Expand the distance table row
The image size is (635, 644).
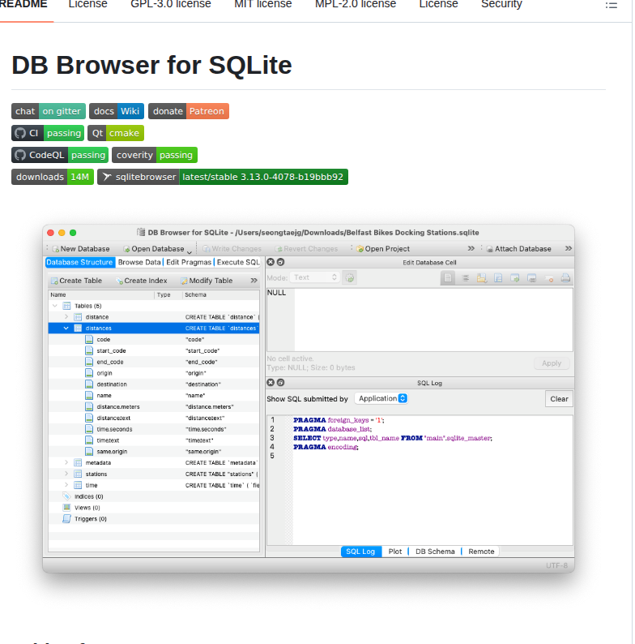pyautogui.click(x=66, y=317)
